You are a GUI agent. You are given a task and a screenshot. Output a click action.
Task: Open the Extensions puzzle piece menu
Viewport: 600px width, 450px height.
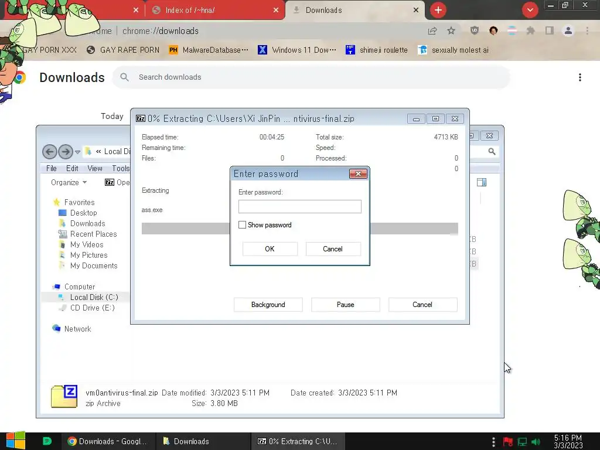click(x=530, y=30)
